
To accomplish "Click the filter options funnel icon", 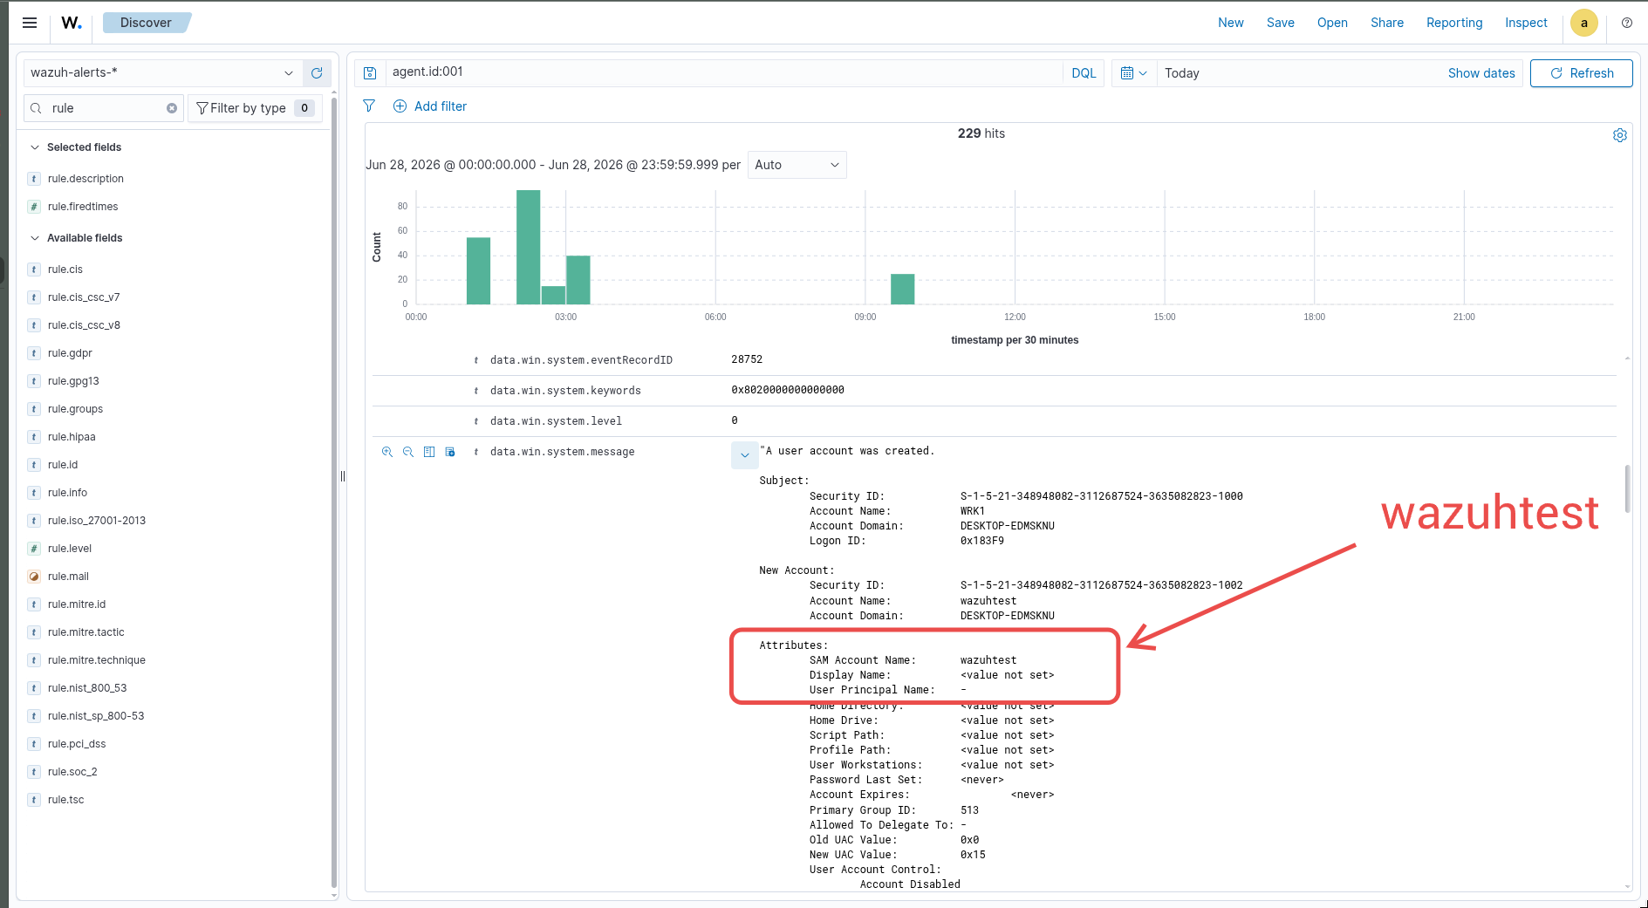I will 369,106.
